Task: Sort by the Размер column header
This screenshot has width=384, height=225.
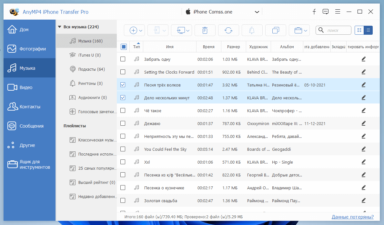Action: [233, 47]
